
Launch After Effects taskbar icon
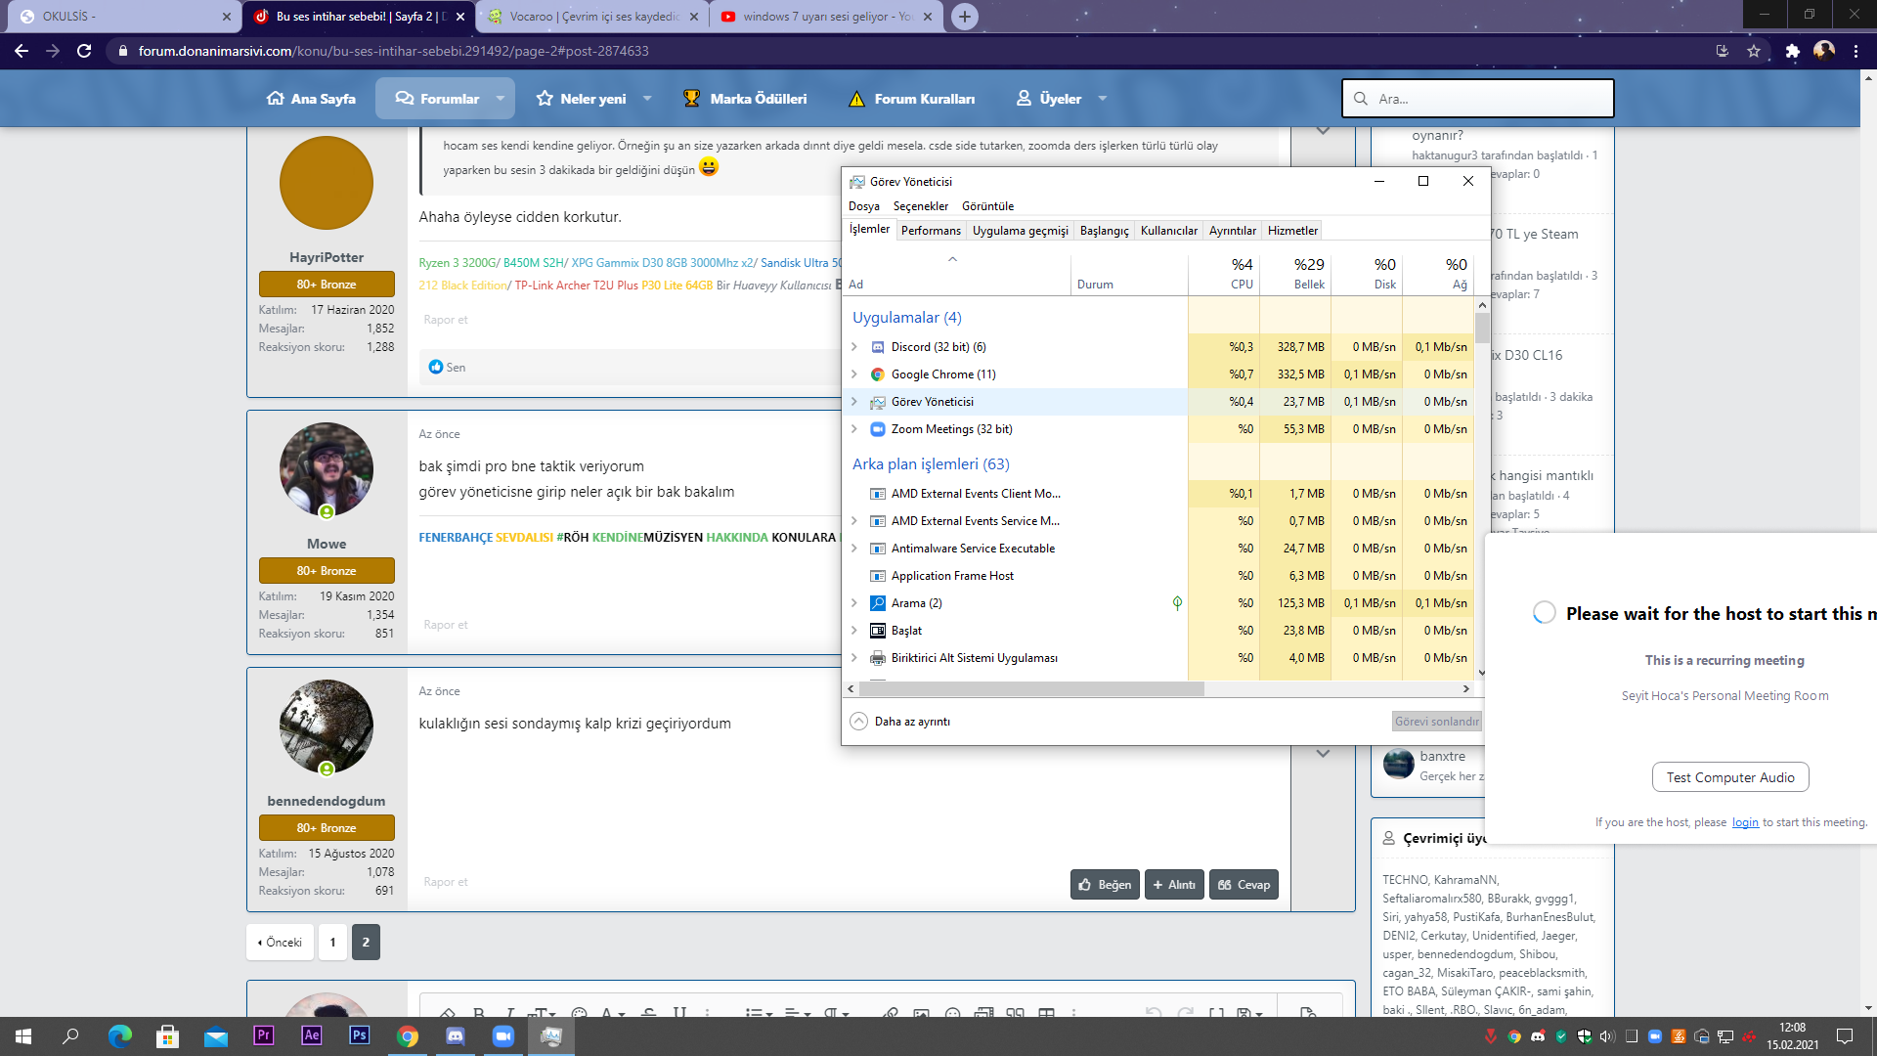tap(311, 1035)
